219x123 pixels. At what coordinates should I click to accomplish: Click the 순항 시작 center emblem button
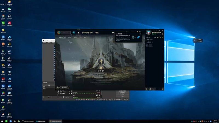[101, 62]
